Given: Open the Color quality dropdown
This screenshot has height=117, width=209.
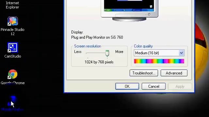Looking at the screenshot, I should [159, 53].
